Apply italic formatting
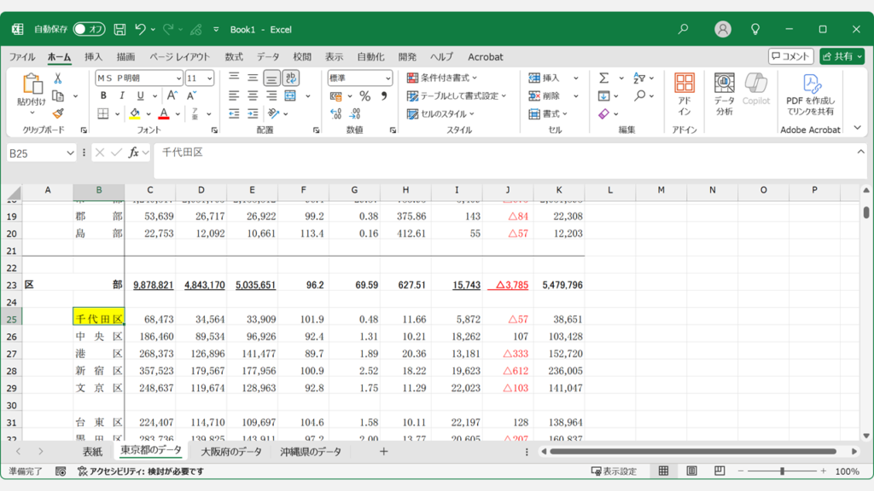Screen dimensions: 874x491 tap(121, 95)
